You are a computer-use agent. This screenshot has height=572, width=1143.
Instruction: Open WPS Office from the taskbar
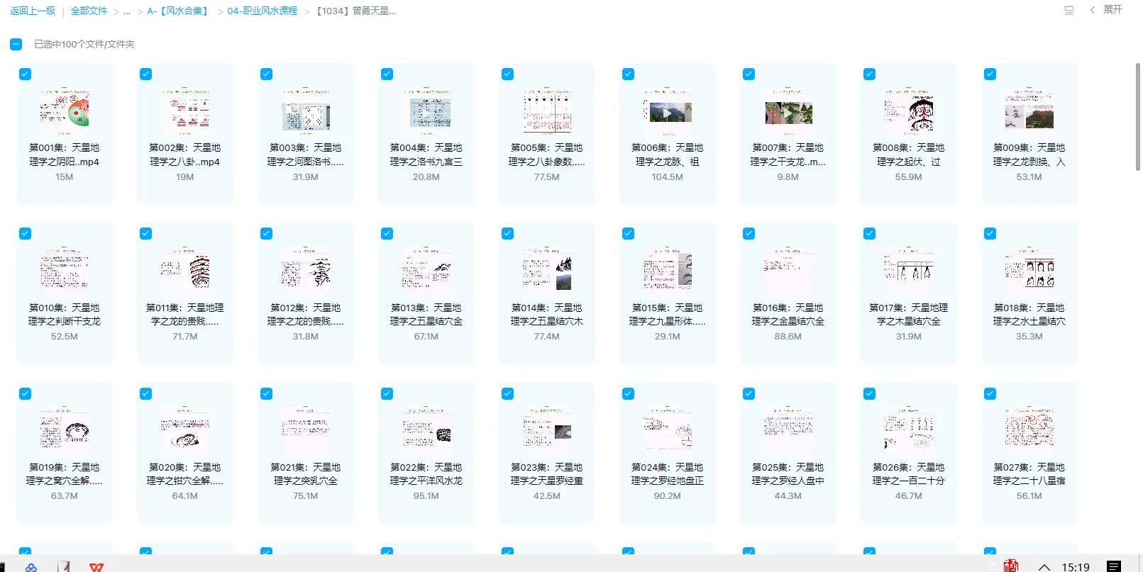96,567
